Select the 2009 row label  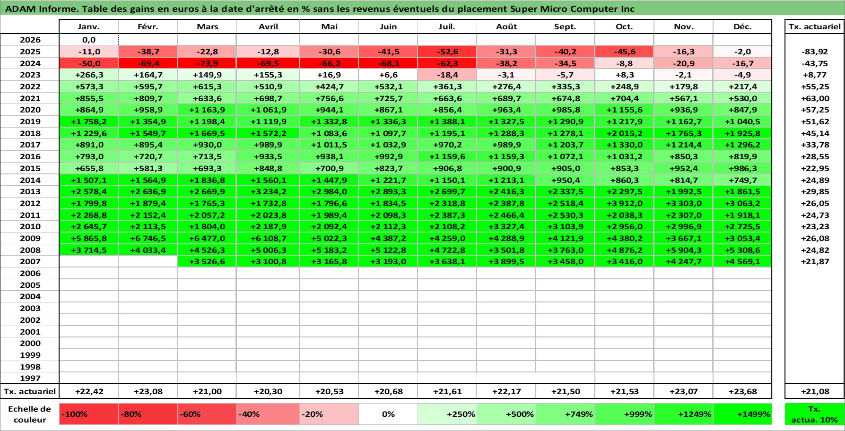pyautogui.click(x=30, y=238)
